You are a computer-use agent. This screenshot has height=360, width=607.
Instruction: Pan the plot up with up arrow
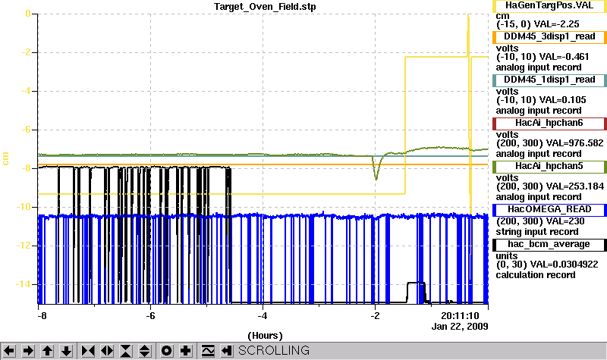coord(47,351)
